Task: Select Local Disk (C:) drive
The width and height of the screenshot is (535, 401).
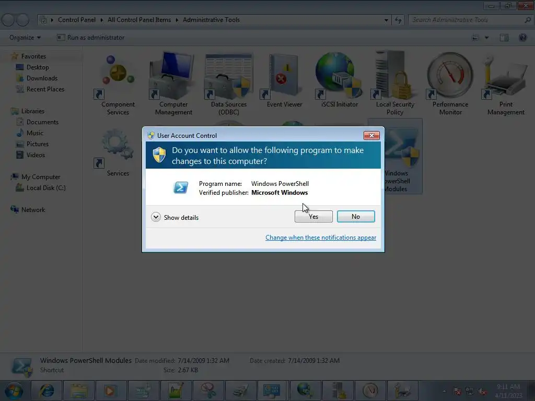Action: 46,188
